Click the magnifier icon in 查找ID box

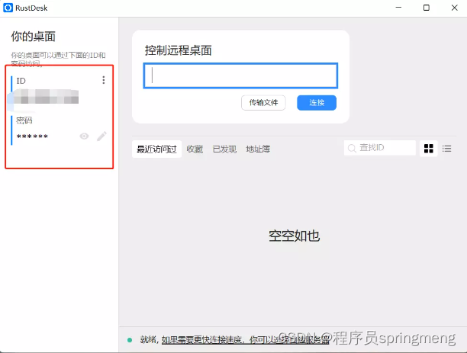click(x=352, y=148)
